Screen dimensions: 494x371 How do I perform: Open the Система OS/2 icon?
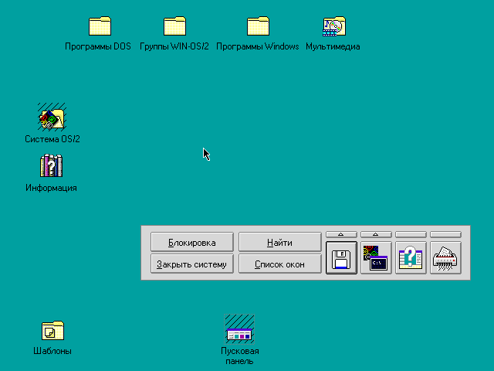point(52,117)
